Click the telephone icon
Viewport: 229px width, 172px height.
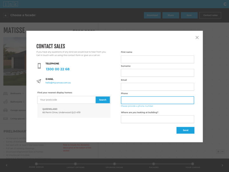39,66
